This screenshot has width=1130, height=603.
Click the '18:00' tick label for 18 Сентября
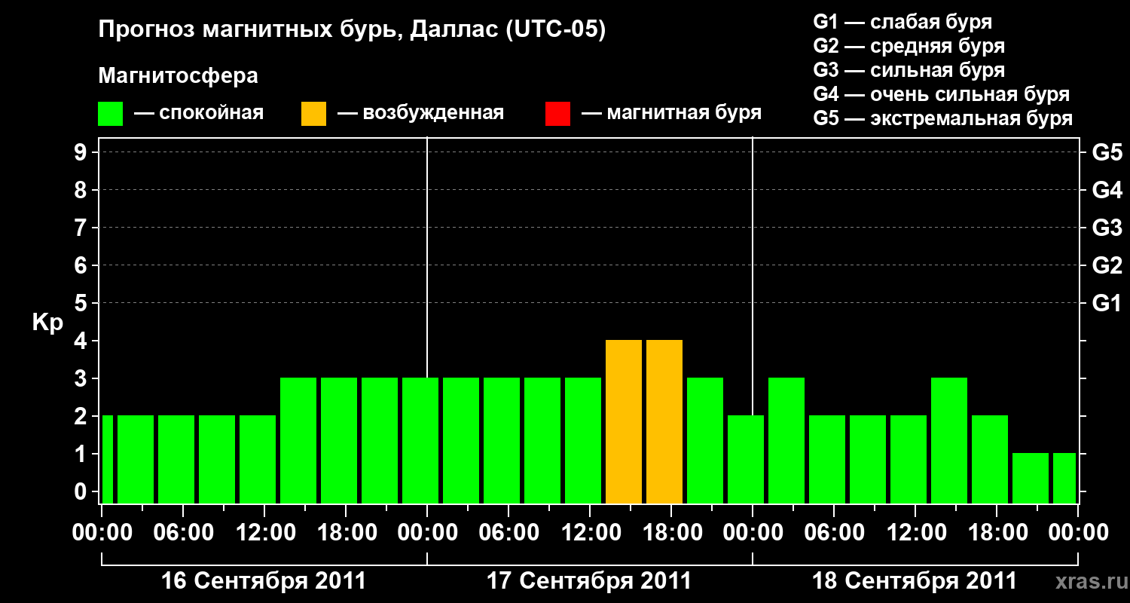997,532
